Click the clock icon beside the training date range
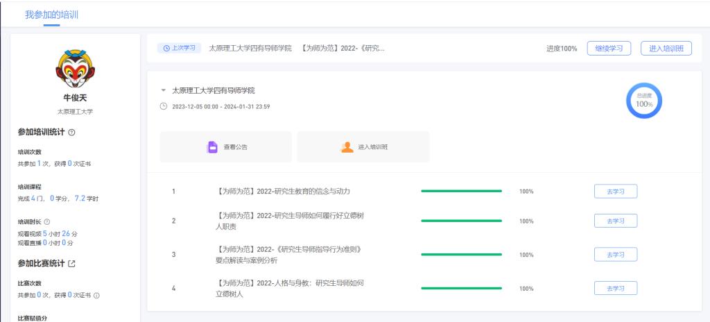The width and height of the screenshot is (710, 322). (164, 106)
